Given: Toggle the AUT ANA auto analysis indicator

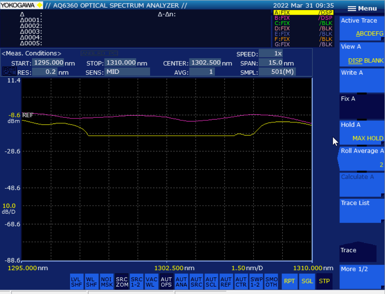Looking at the screenshot, I should [x=181, y=282].
